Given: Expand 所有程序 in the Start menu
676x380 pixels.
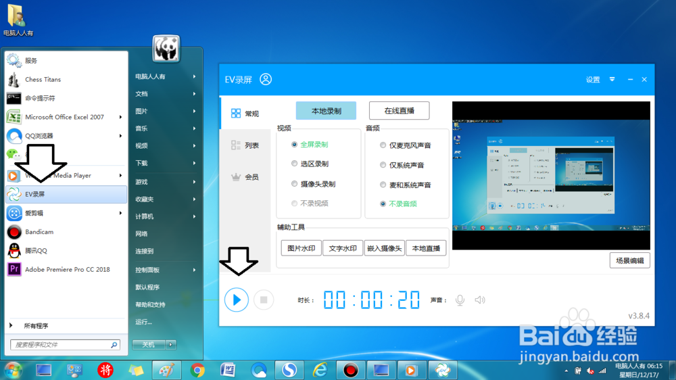Looking at the screenshot, I should 66,326.
